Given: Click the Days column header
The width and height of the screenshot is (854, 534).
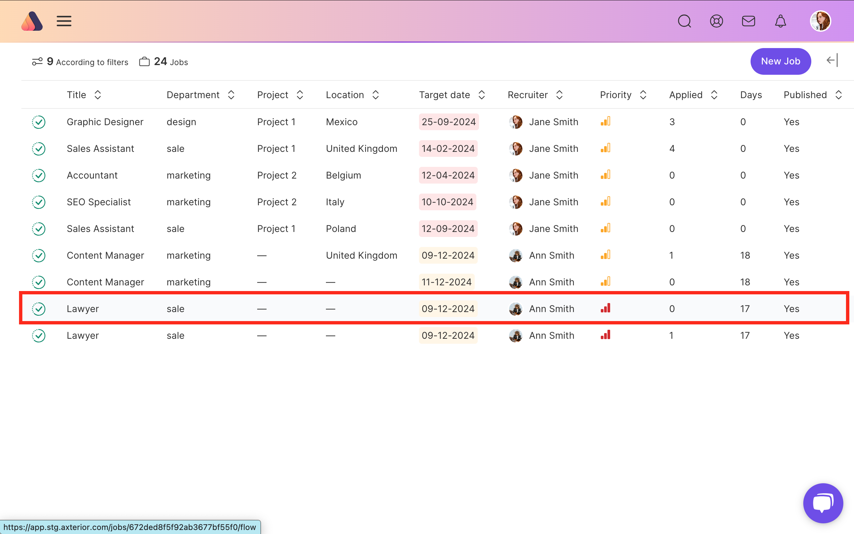Looking at the screenshot, I should pos(751,95).
